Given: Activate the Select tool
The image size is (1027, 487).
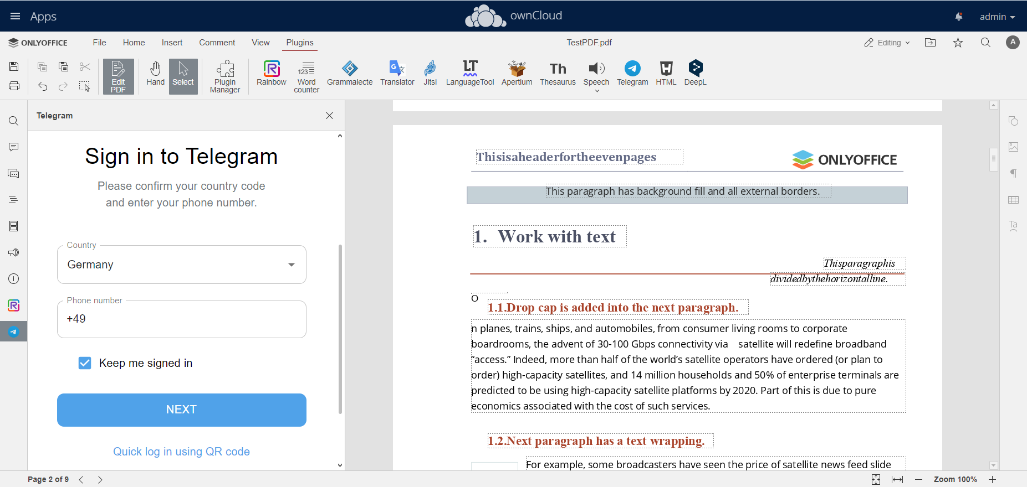Looking at the screenshot, I should coord(183,76).
